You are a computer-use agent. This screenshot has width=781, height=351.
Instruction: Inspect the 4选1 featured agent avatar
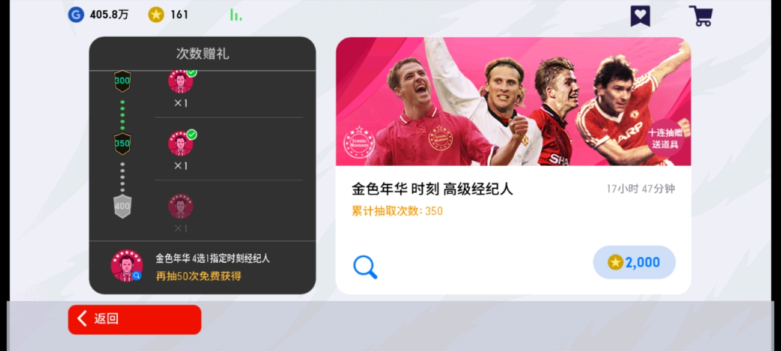pos(127,266)
